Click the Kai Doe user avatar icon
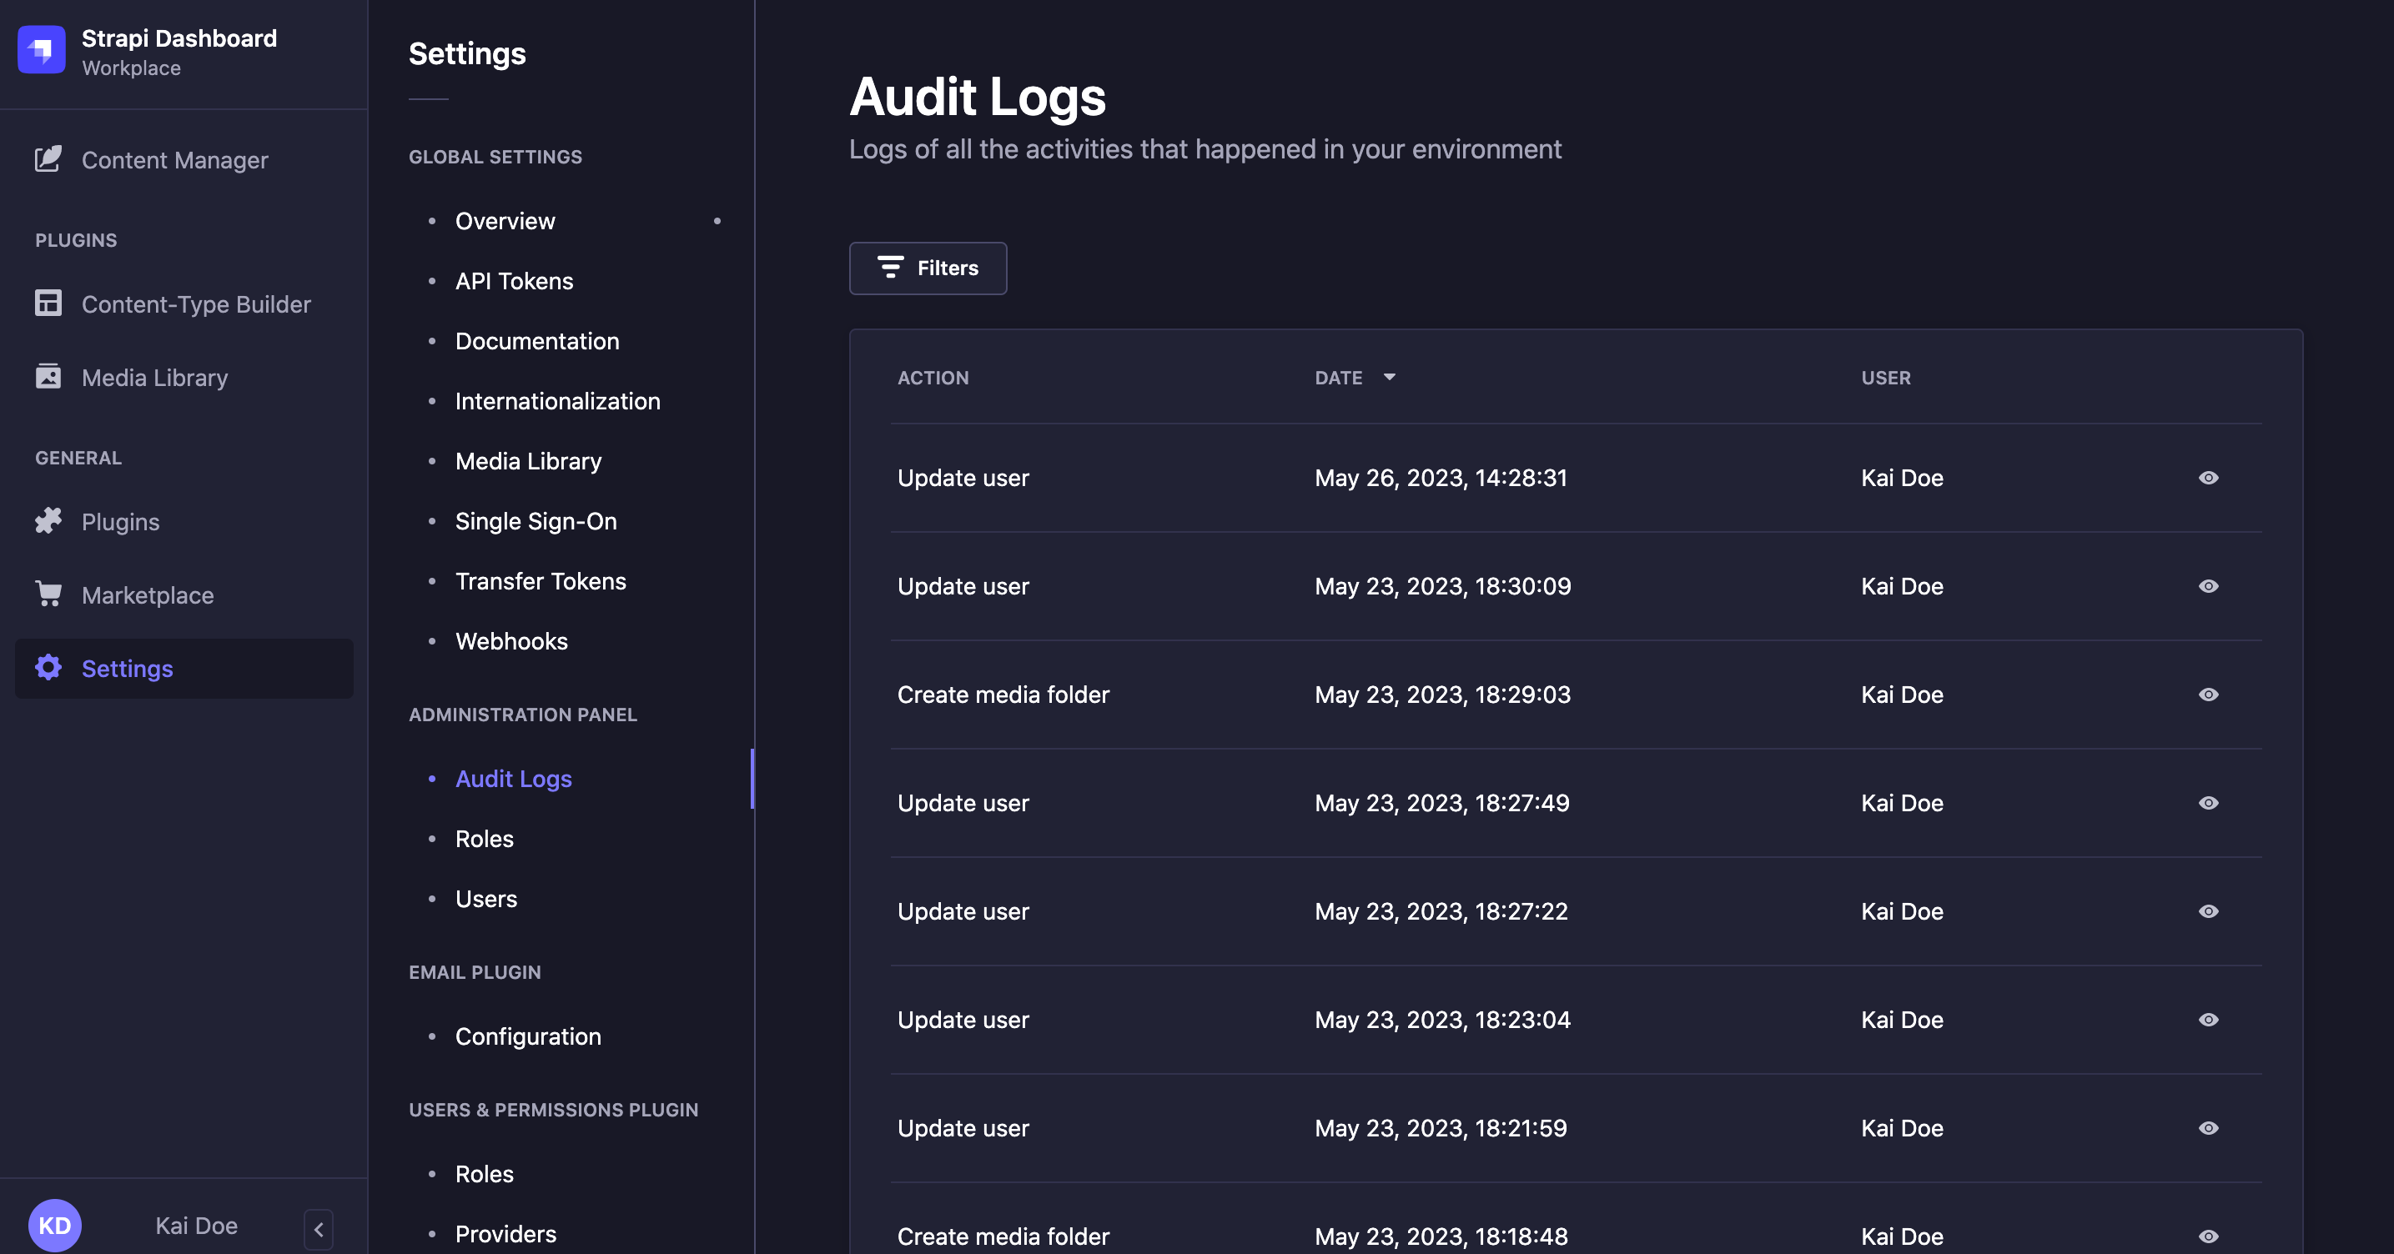 tap(54, 1222)
